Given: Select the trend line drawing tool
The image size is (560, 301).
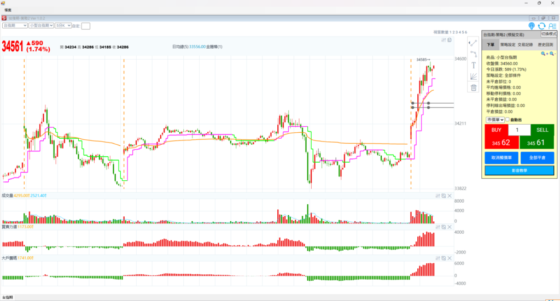Looking at the screenshot, I should pyautogui.click(x=474, y=43).
